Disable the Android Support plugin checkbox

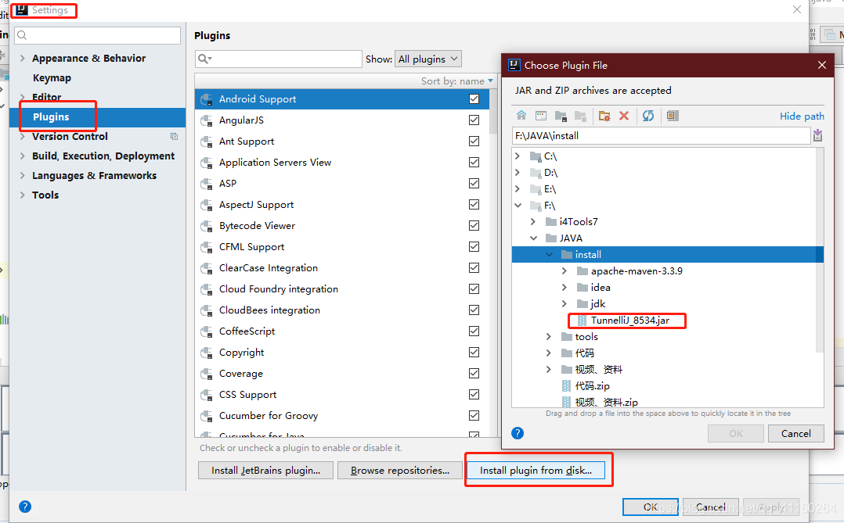474,99
